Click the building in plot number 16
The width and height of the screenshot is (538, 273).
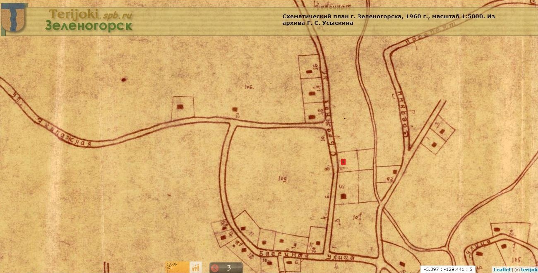coord(309,72)
